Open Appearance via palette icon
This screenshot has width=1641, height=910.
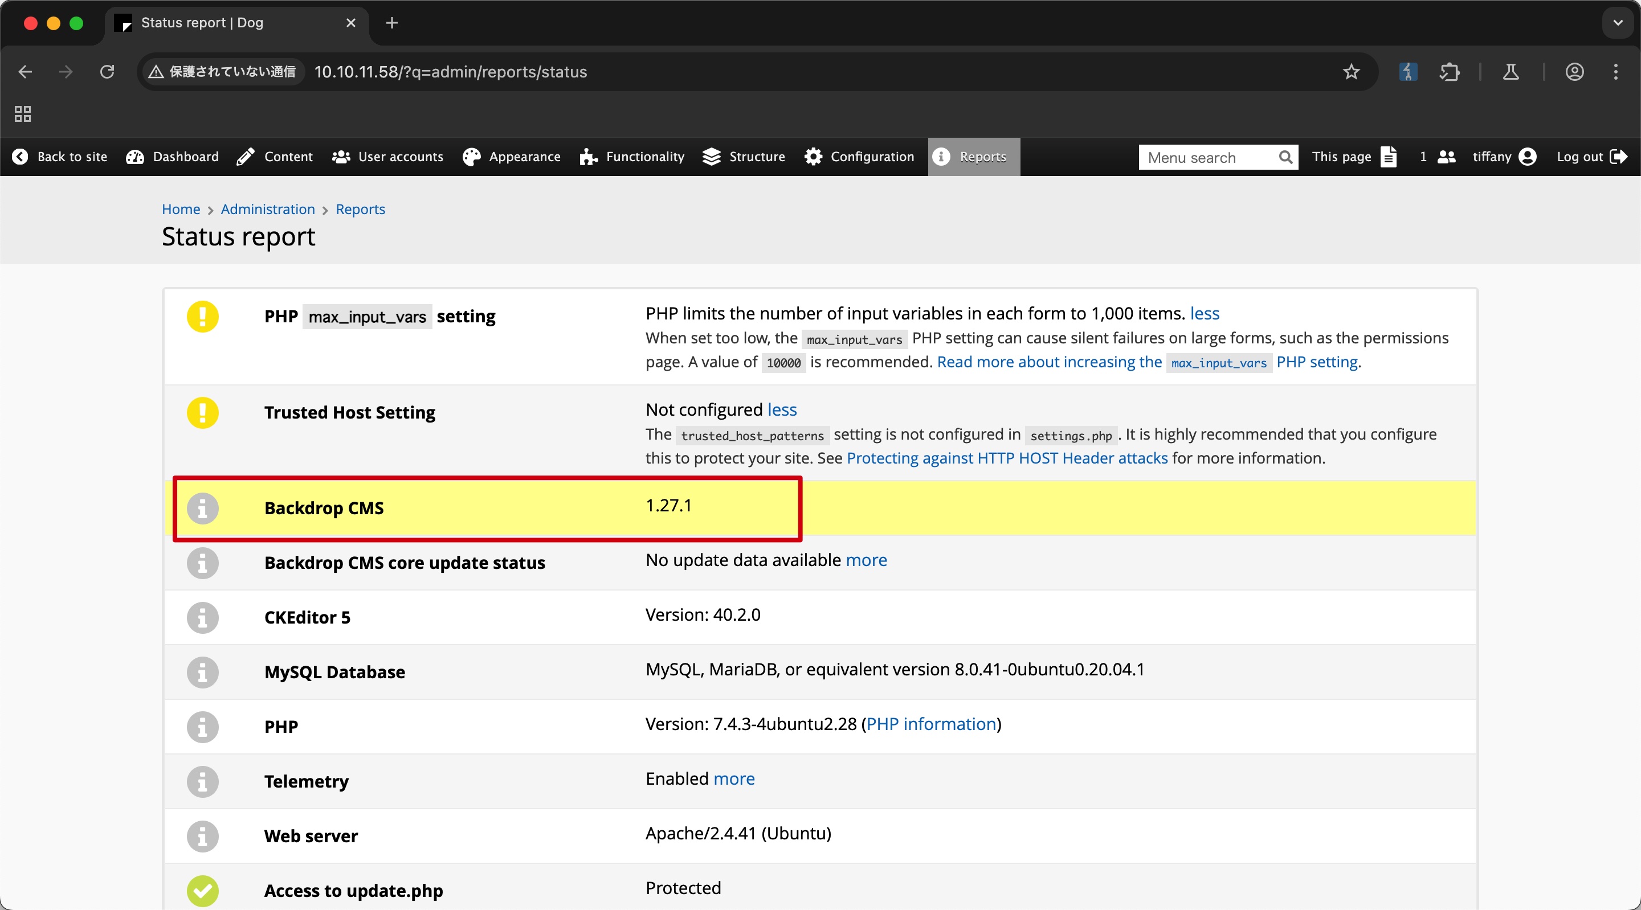click(x=471, y=157)
